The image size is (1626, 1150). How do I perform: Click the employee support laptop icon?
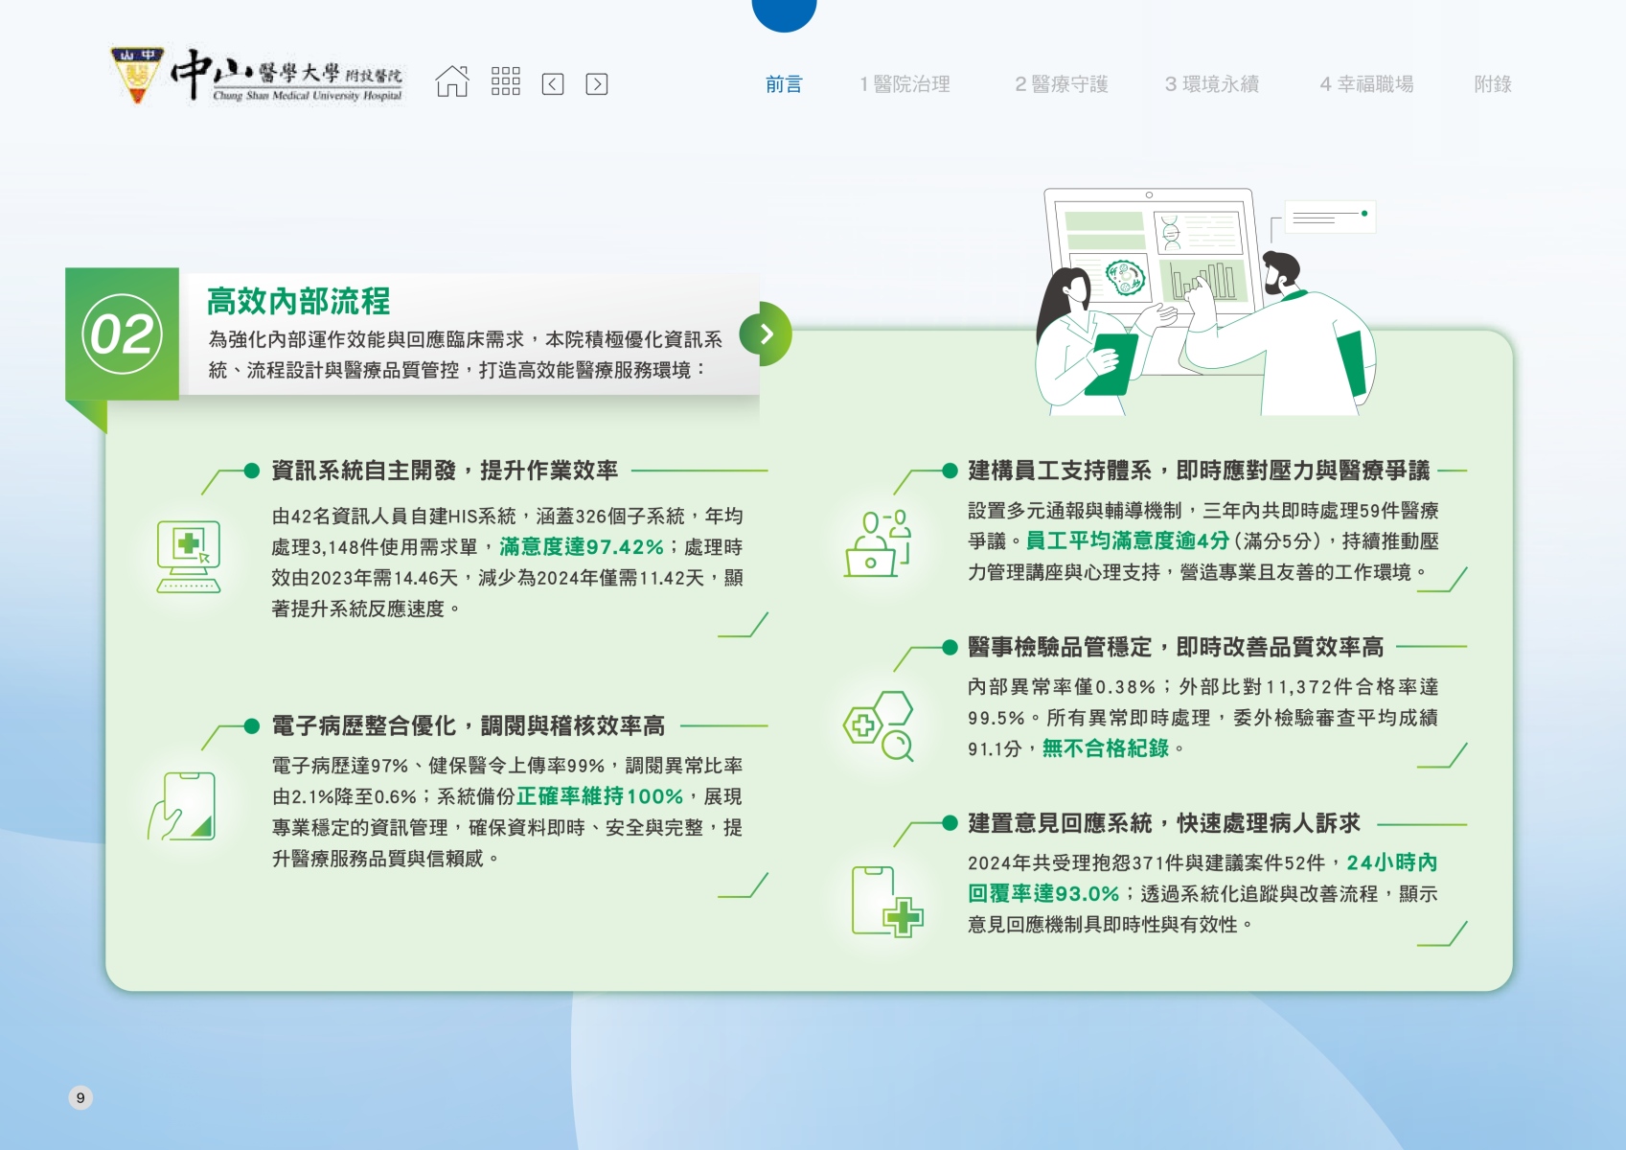(878, 543)
